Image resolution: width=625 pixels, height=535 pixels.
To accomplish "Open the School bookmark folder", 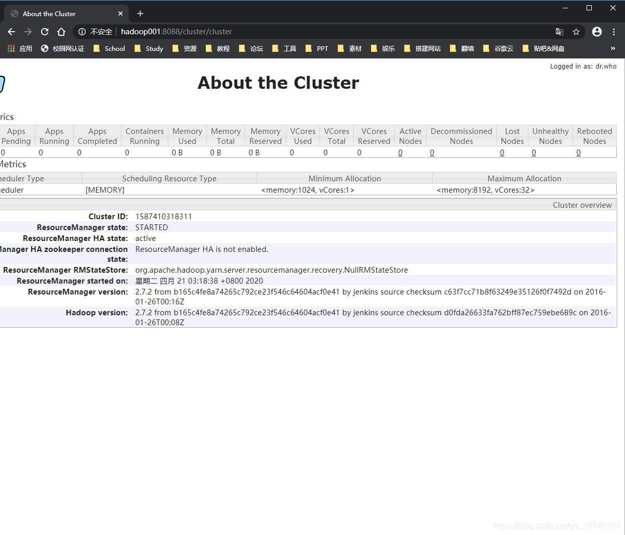I will click(109, 48).
